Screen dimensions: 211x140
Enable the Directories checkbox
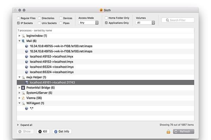click(x=39, y=18)
